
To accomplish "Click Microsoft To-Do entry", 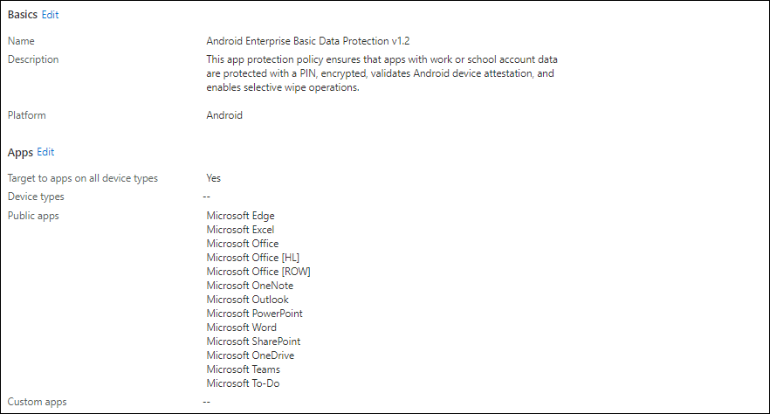I will pos(243,383).
